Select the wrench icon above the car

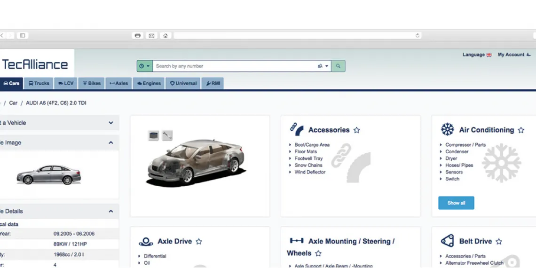(167, 135)
